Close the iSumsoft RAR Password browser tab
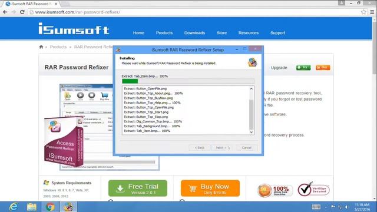377x212 pixels. point(56,4)
